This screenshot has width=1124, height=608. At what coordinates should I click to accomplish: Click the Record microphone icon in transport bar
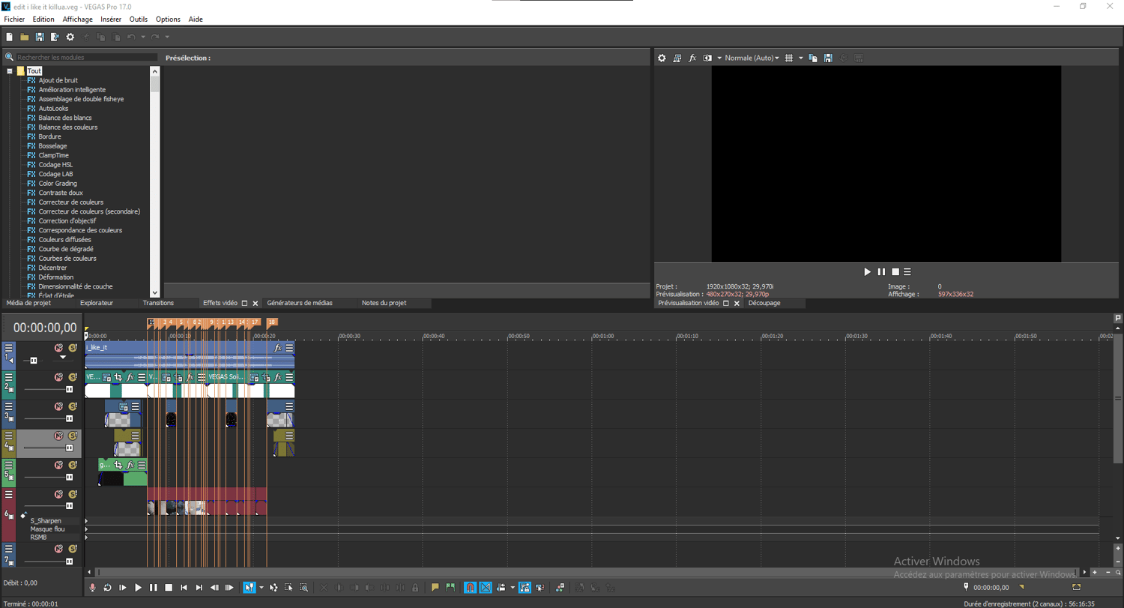(x=93, y=588)
